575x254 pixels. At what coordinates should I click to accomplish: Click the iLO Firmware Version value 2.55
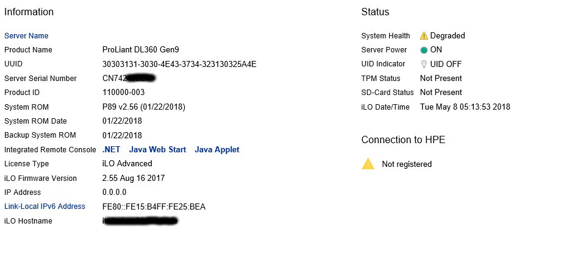134,178
